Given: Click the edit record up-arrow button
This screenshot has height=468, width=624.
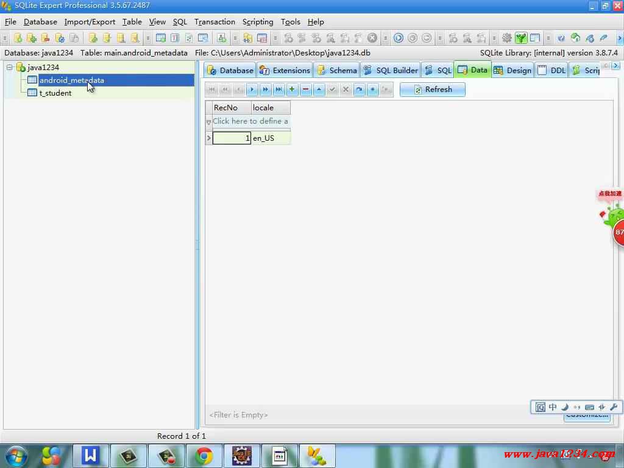Looking at the screenshot, I should tap(319, 90).
